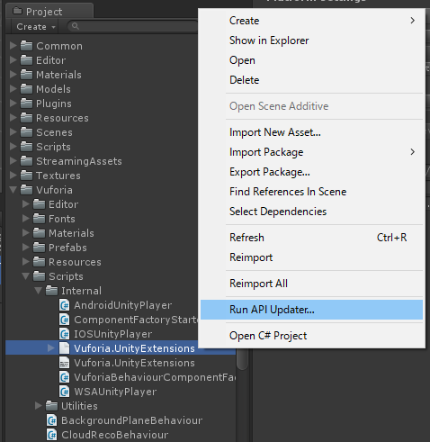Expand the top-level Resources folder arrow

click(x=13, y=118)
